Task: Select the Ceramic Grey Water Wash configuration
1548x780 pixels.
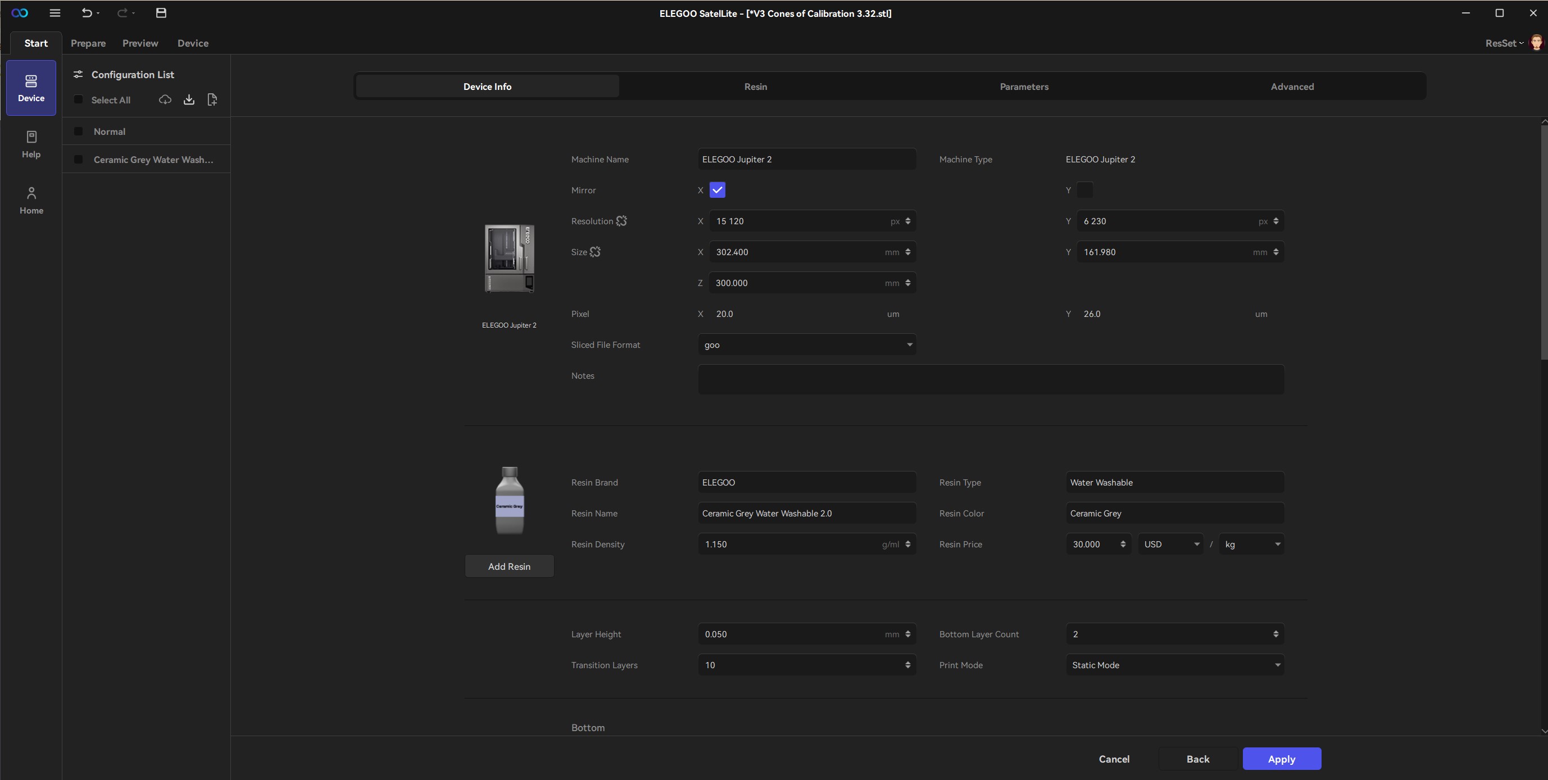Action: 147,159
